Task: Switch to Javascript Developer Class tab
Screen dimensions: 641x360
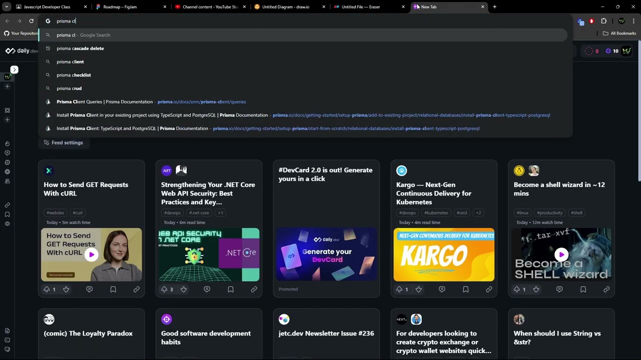Action: [47, 7]
